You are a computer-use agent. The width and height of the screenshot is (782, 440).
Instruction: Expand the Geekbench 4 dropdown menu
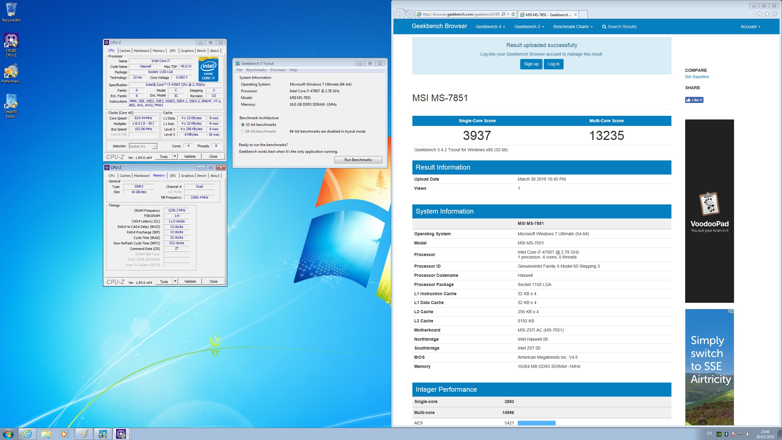(x=490, y=27)
